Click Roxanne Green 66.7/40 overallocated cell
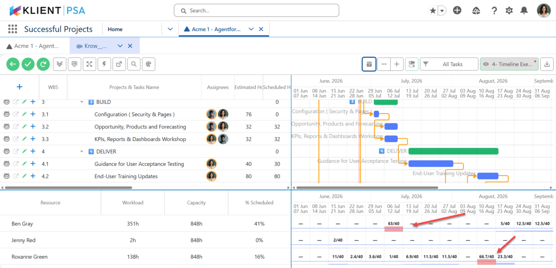Viewport: 556px width, 268px height. [486, 256]
